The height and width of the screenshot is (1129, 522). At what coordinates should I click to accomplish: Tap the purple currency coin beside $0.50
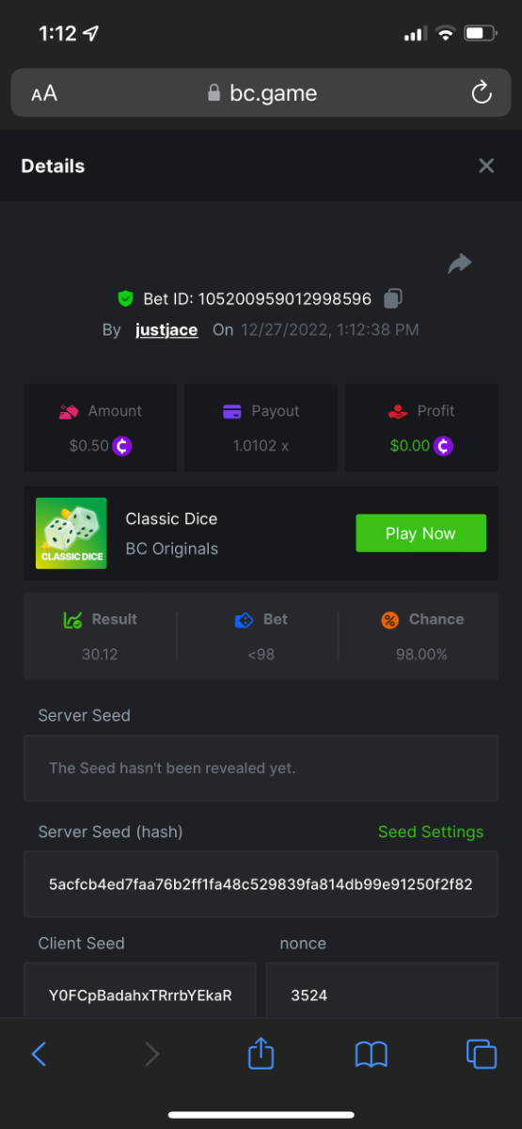[122, 446]
